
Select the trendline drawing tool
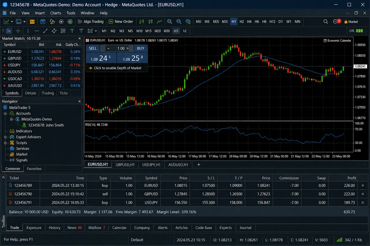click(x=45, y=31)
